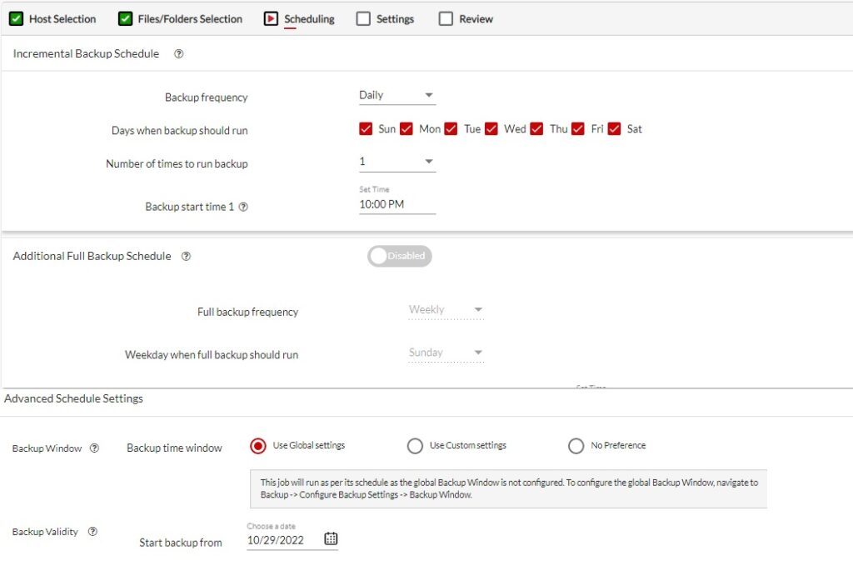Viewport: 853px width, 561px height.
Task: Open help for Incremental Backup Schedule
Action: pos(178,54)
